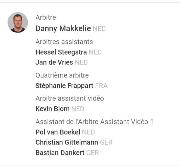This screenshot has width=180, height=166.
Task: Click the "Quatrième arbitre" section label
Action: pos(62,75)
